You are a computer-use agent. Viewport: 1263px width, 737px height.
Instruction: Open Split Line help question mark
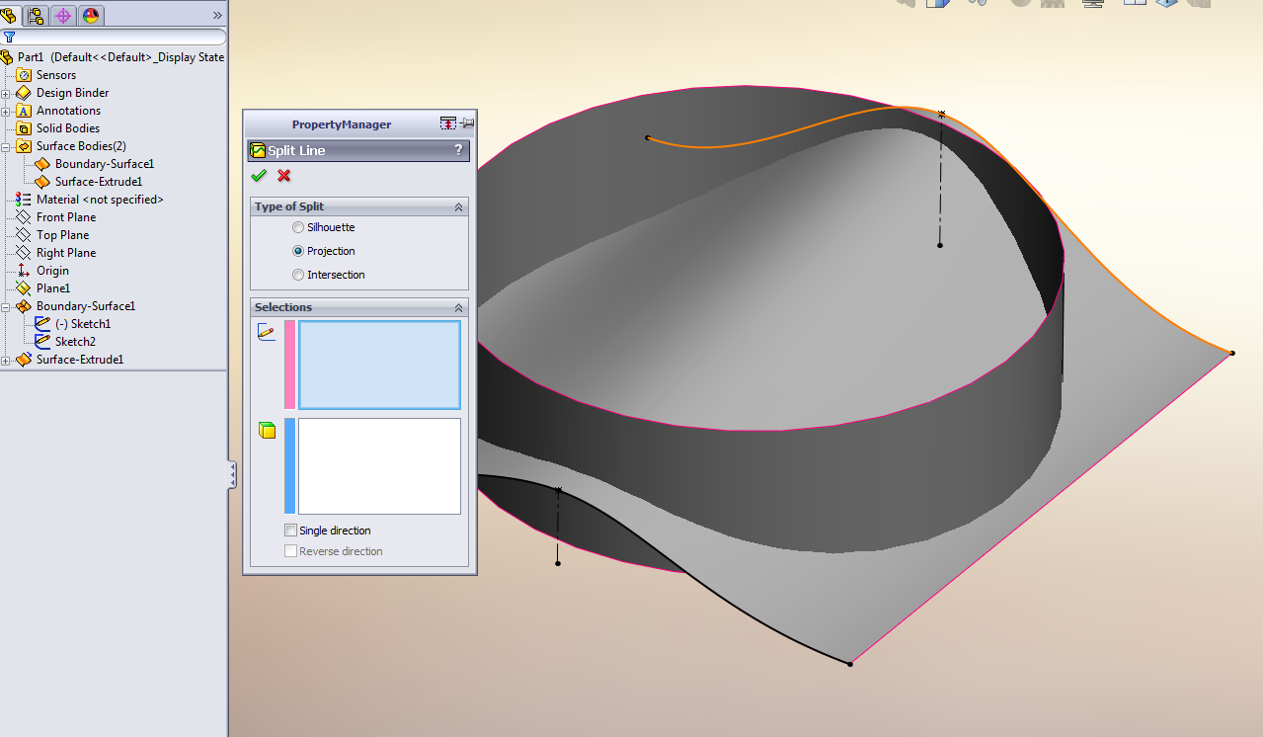coord(458,151)
